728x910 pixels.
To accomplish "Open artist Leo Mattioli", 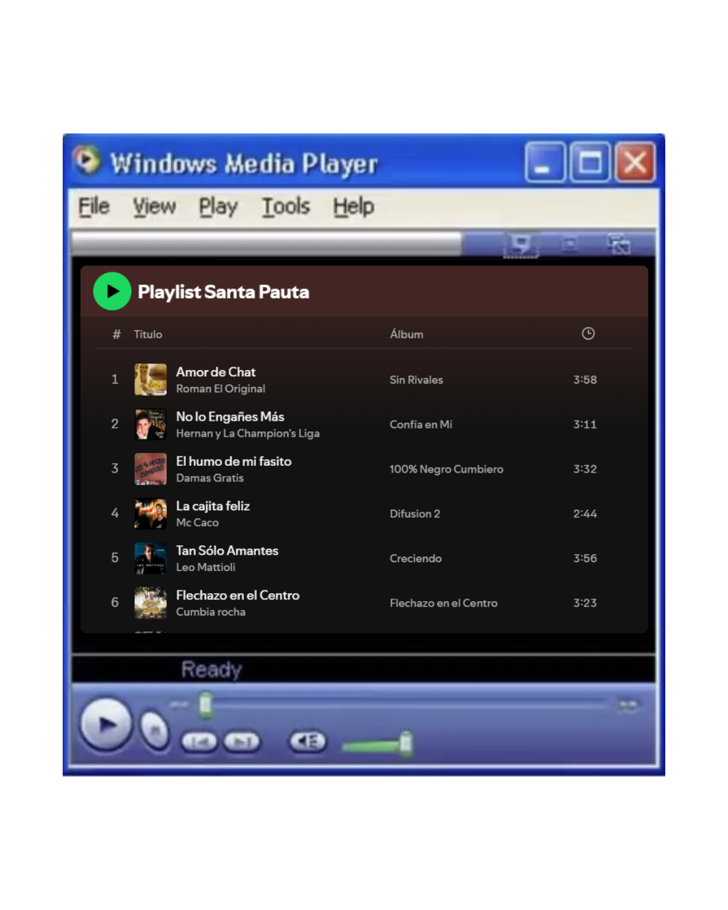I will point(206,568).
